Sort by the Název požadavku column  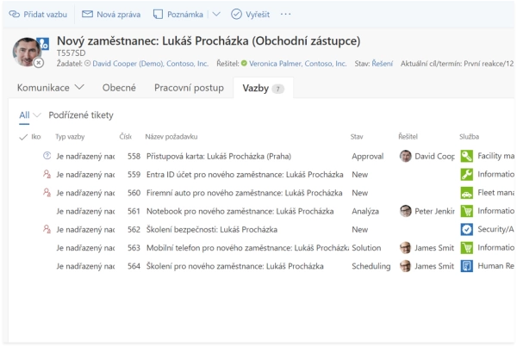click(171, 136)
